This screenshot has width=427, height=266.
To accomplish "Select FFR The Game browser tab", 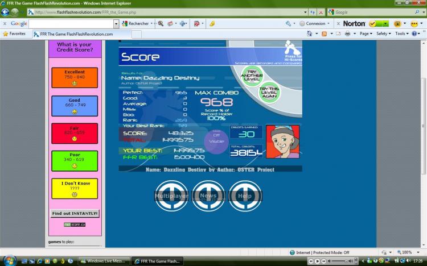I will (x=81, y=34).
